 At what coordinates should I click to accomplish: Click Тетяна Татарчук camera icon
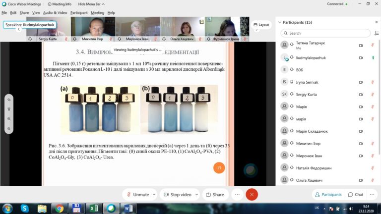(x=361, y=46)
